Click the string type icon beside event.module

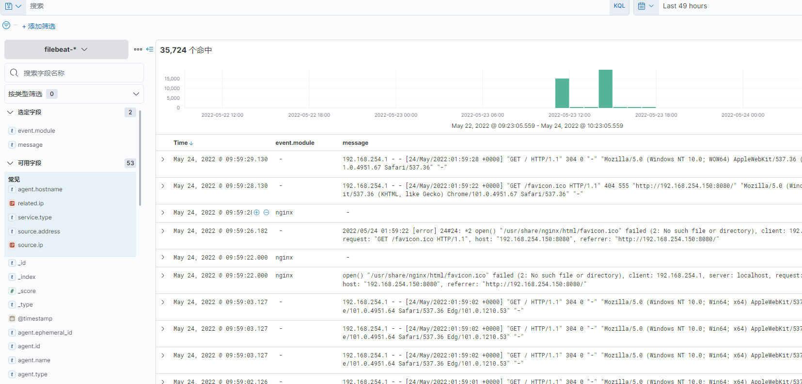click(12, 131)
